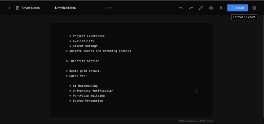Select the pencil edit icon
This screenshot has width=264, height=124.
(201, 8)
